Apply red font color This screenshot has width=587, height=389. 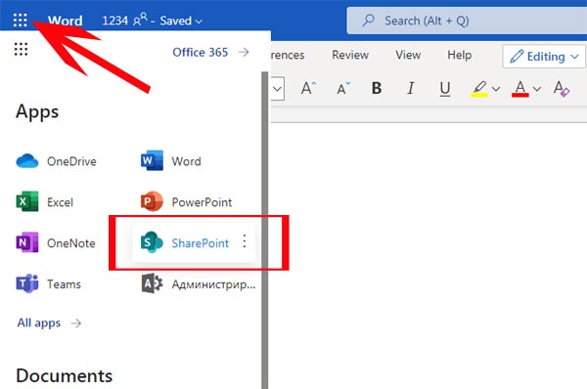[520, 89]
